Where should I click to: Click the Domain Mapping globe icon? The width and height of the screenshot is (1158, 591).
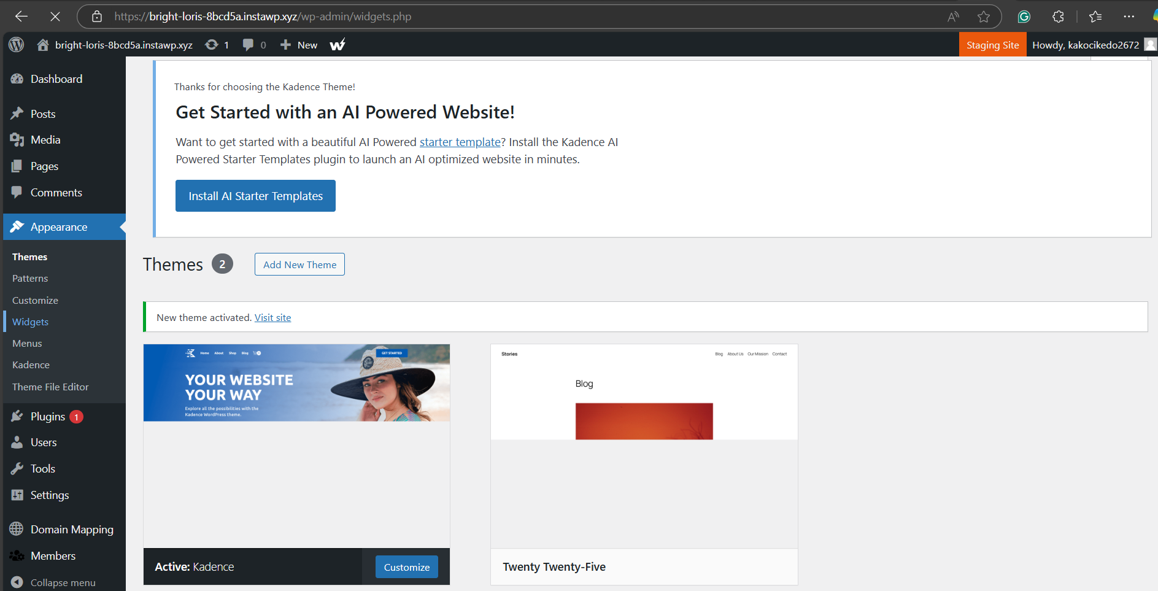[17, 529]
